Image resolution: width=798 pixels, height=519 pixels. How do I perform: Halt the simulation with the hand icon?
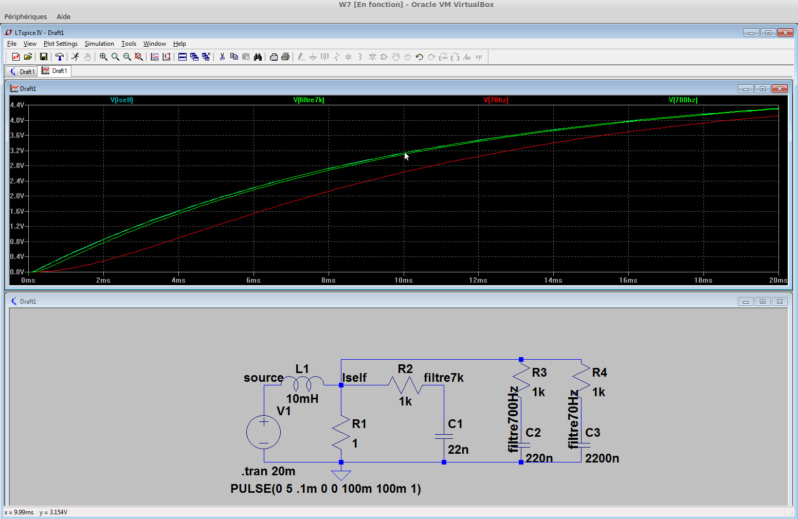pyautogui.click(x=87, y=57)
